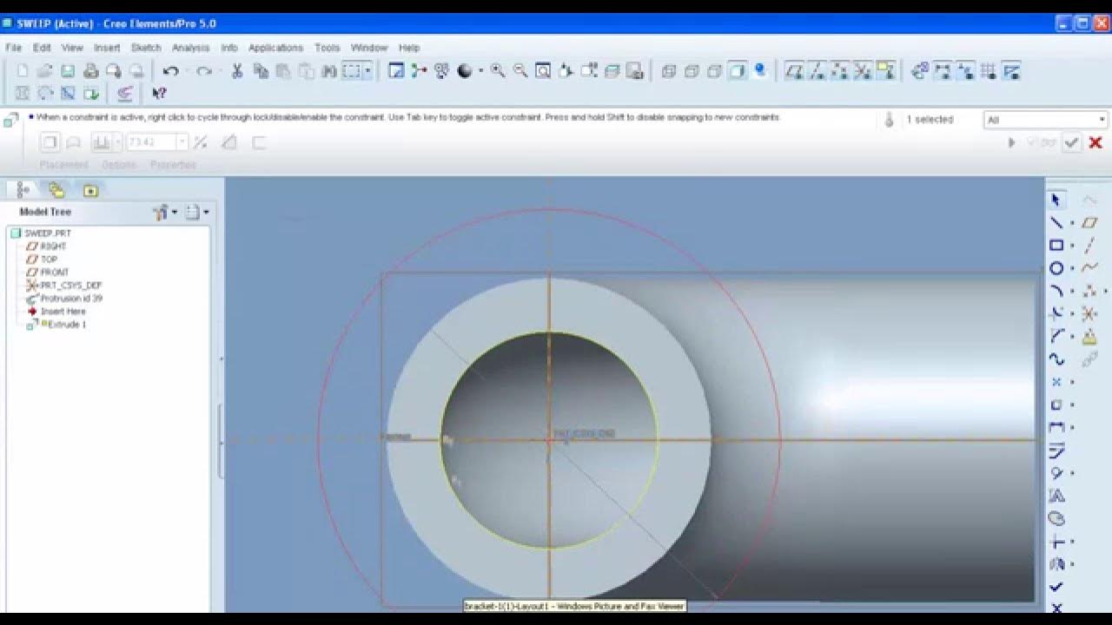The height and width of the screenshot is (625, 1112).
Task: Open the depth value 73.42 dropdown
Action: pos(182,141)
